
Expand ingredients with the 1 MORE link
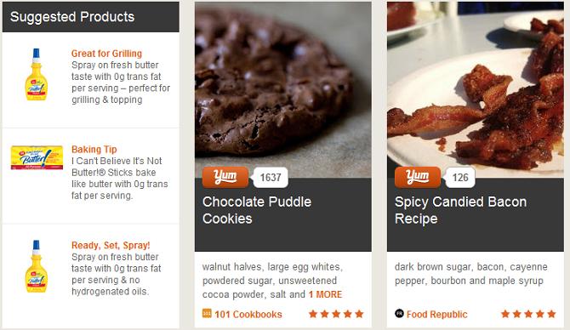tap(325, 294)
